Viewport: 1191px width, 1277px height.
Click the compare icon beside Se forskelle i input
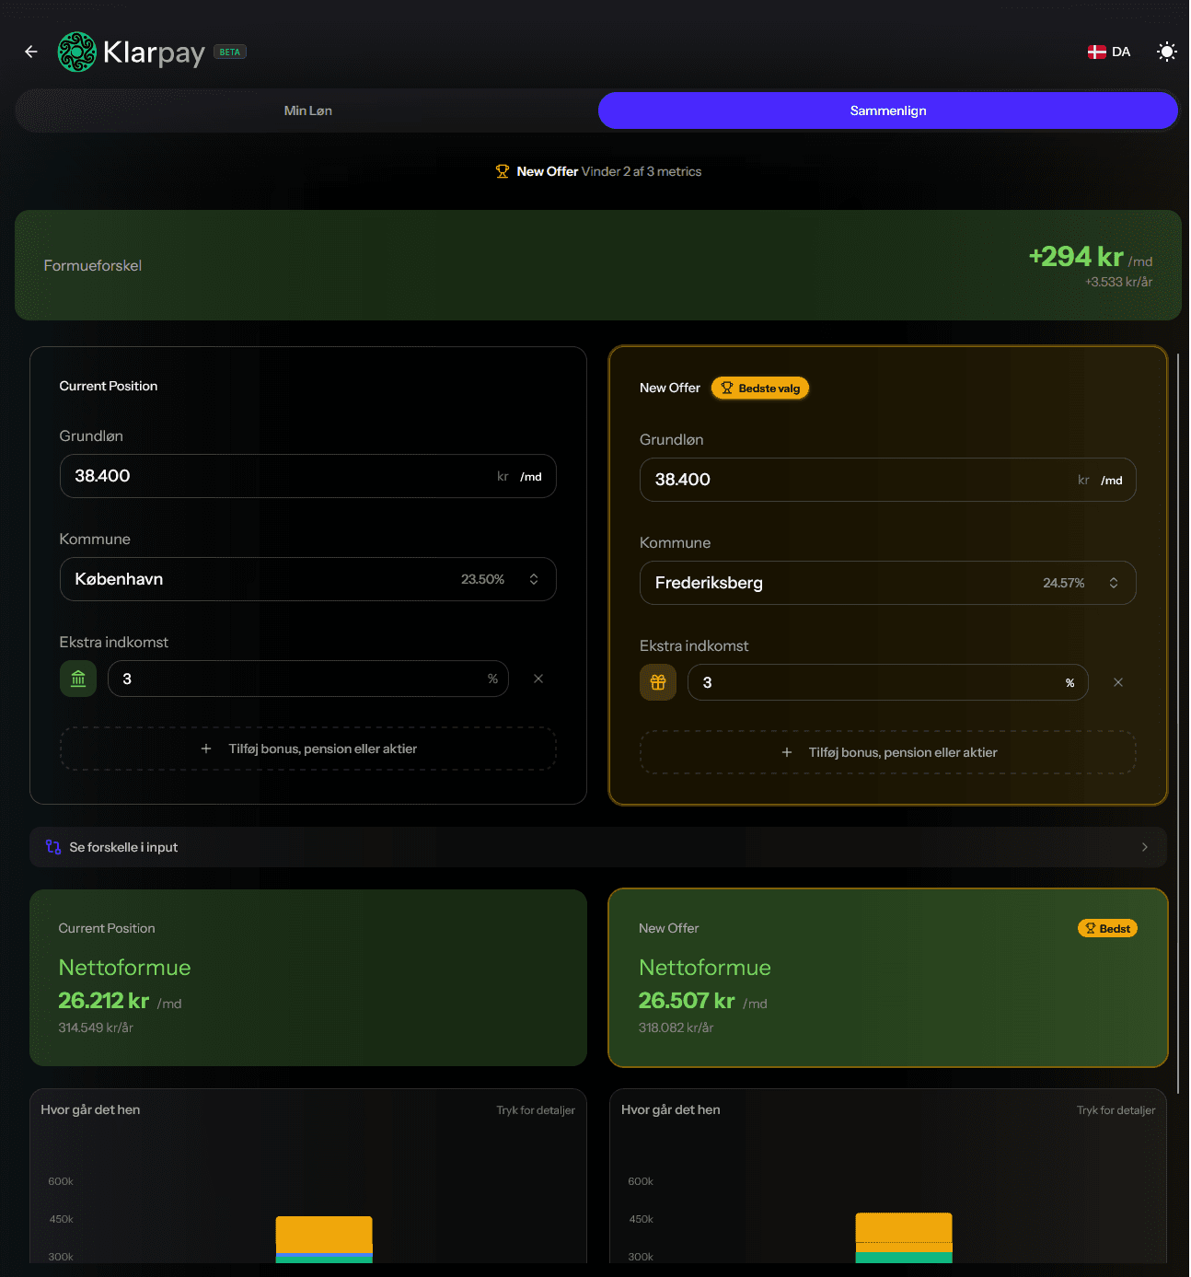pos(52,846)
